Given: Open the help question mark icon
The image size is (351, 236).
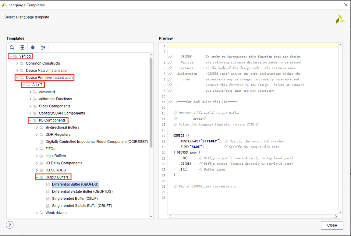Looking at the screenshot, I should tap(10, 225).
